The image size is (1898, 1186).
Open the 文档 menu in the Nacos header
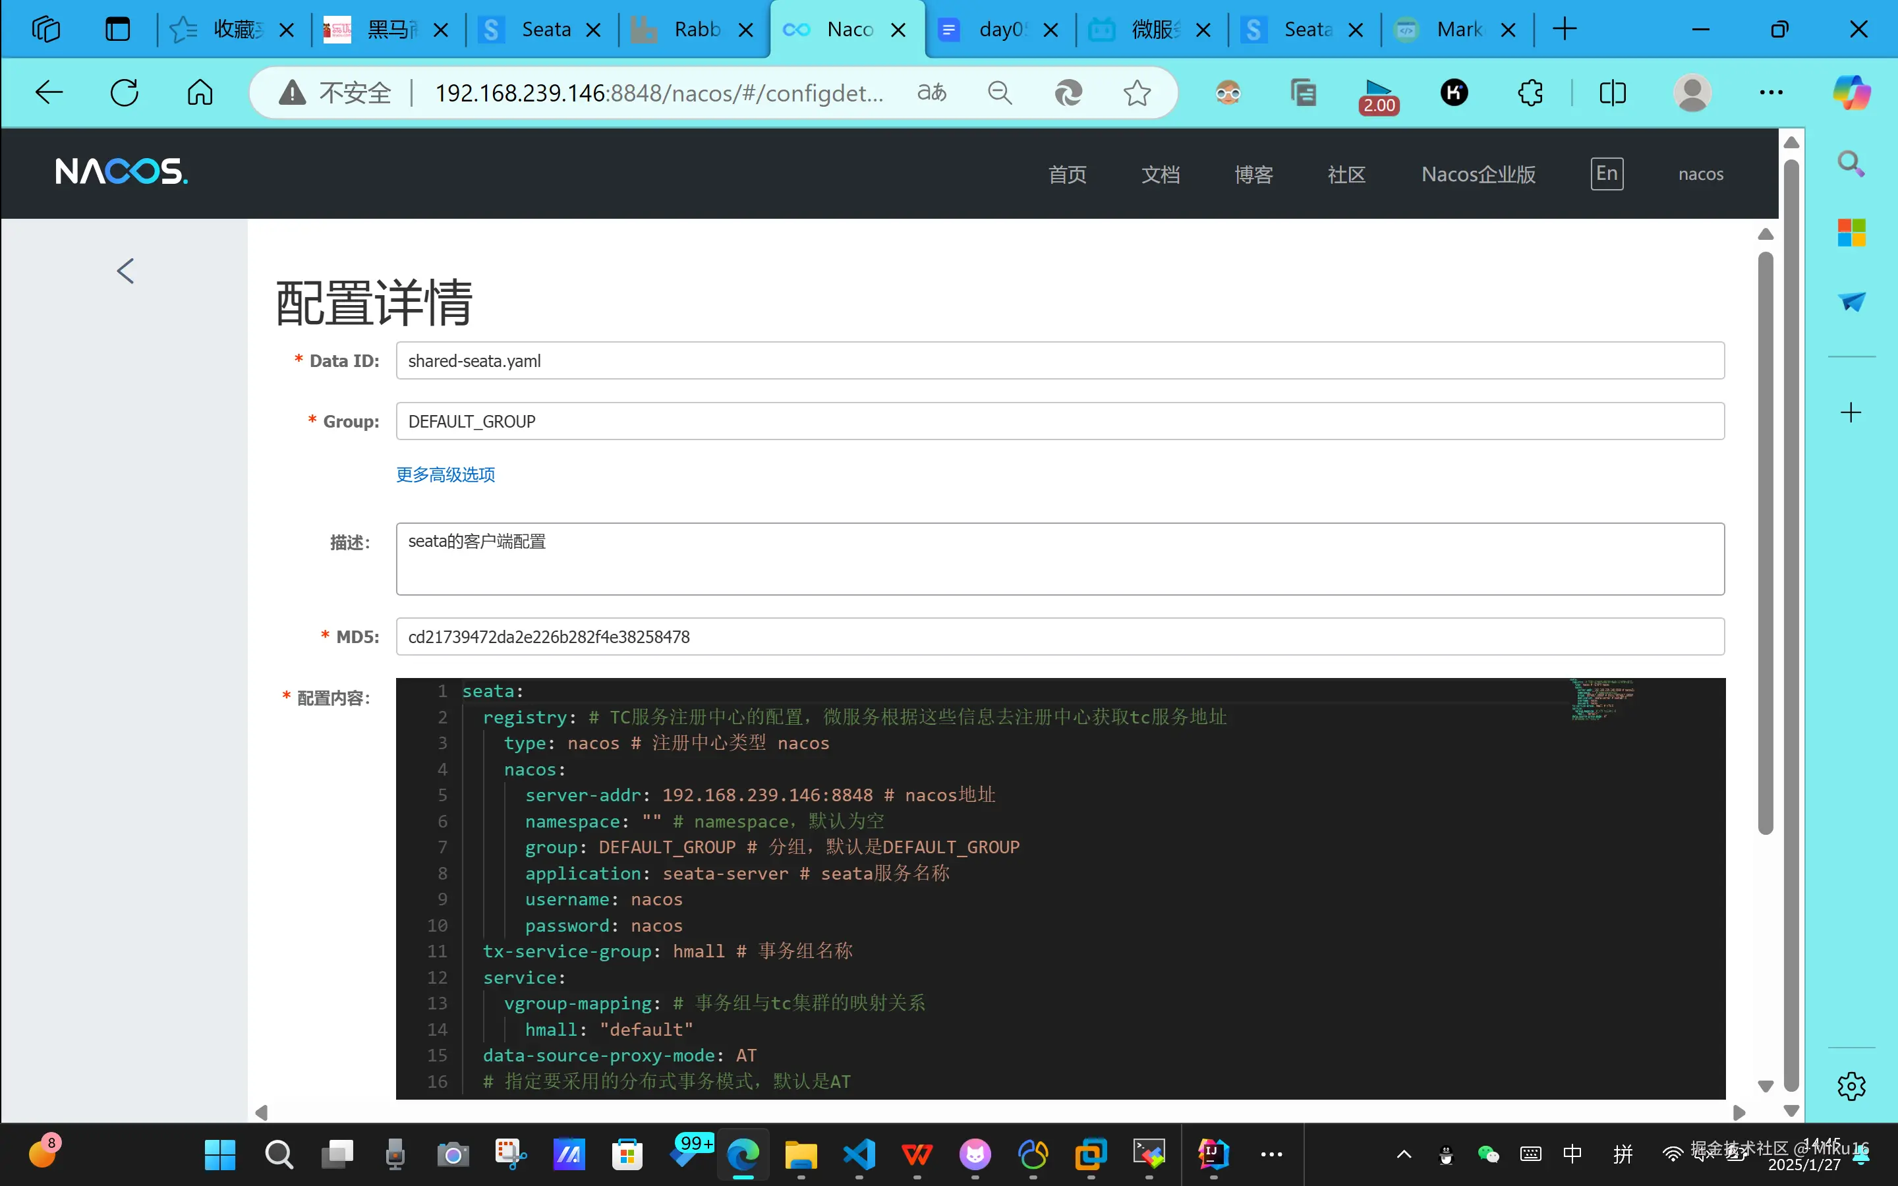pyautogui.click(x=1160, y=174)
